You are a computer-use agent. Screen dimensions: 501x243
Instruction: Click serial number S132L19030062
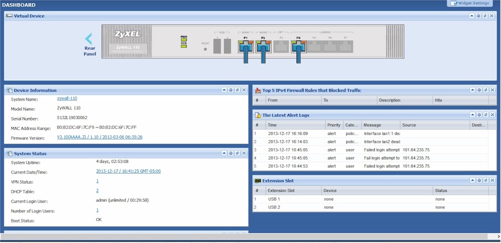(72, 117)
